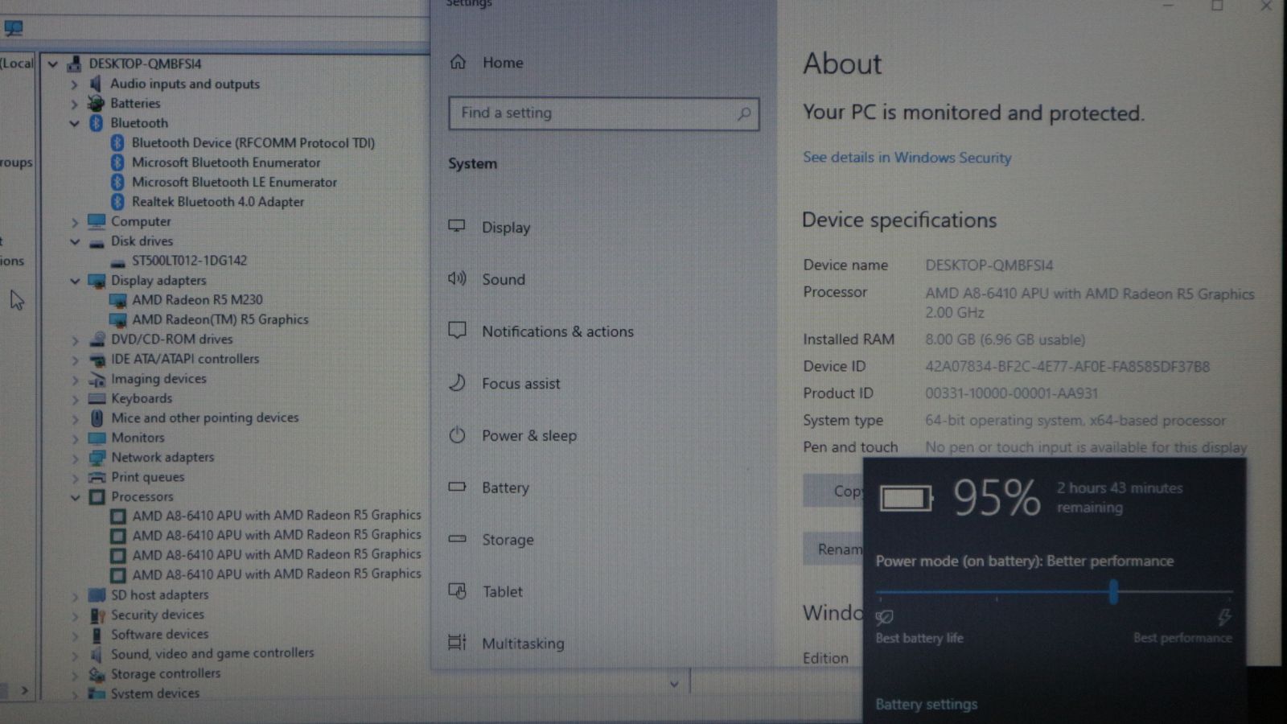Image resolution: width=1287 pixels, height=724 pixels.
Task: Click the Print queues icon
Action: click(x=97, y=477)
